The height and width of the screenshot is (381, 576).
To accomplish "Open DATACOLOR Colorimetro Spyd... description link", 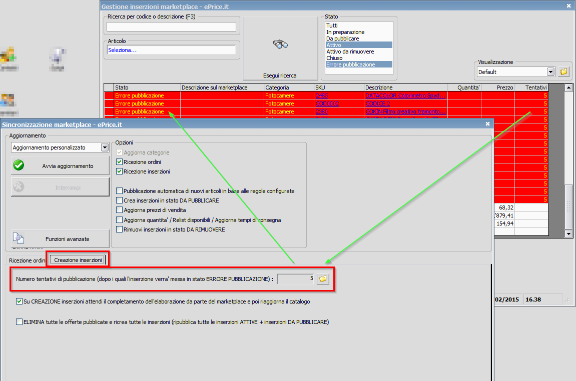I will [x=405, y=95].
